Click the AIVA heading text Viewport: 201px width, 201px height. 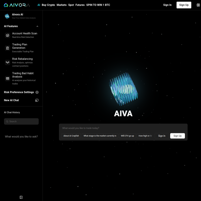pyautogui.click(x=123, y=114)
